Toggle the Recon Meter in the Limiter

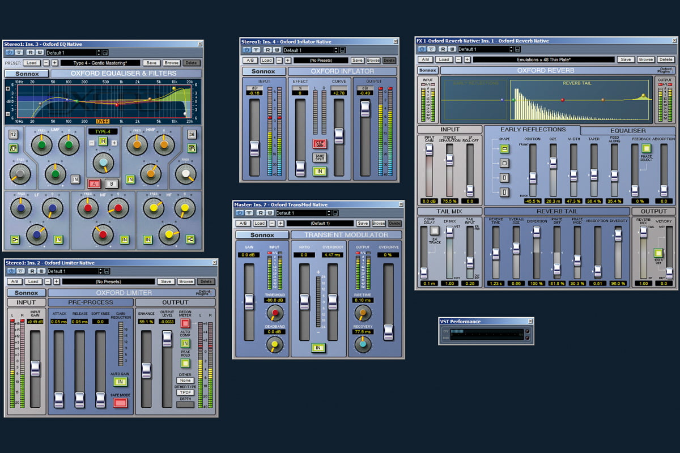185,323
